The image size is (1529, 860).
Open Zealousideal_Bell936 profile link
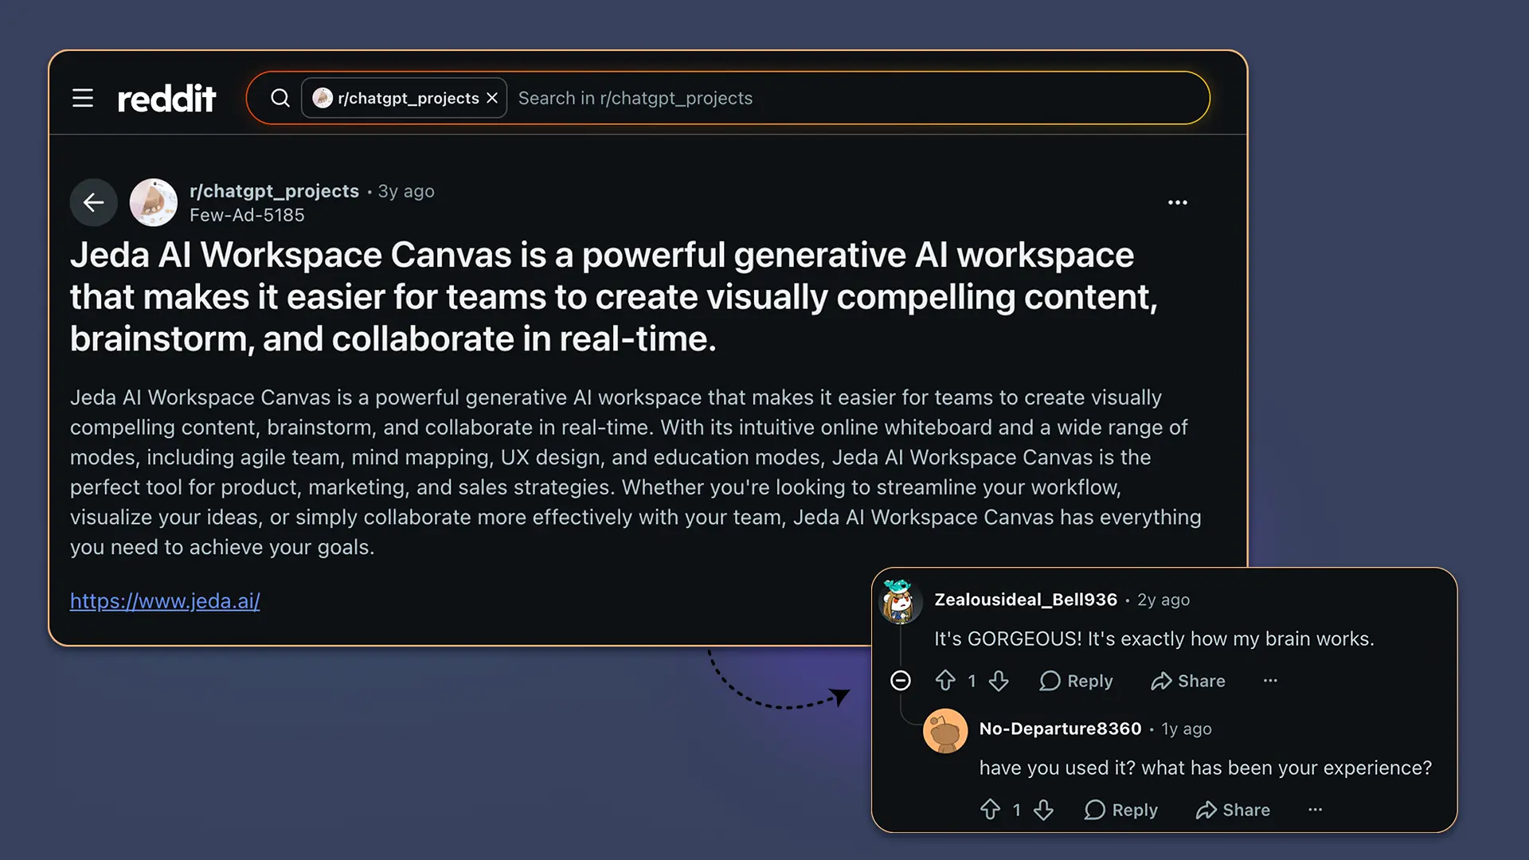(x=1026, y=600)
